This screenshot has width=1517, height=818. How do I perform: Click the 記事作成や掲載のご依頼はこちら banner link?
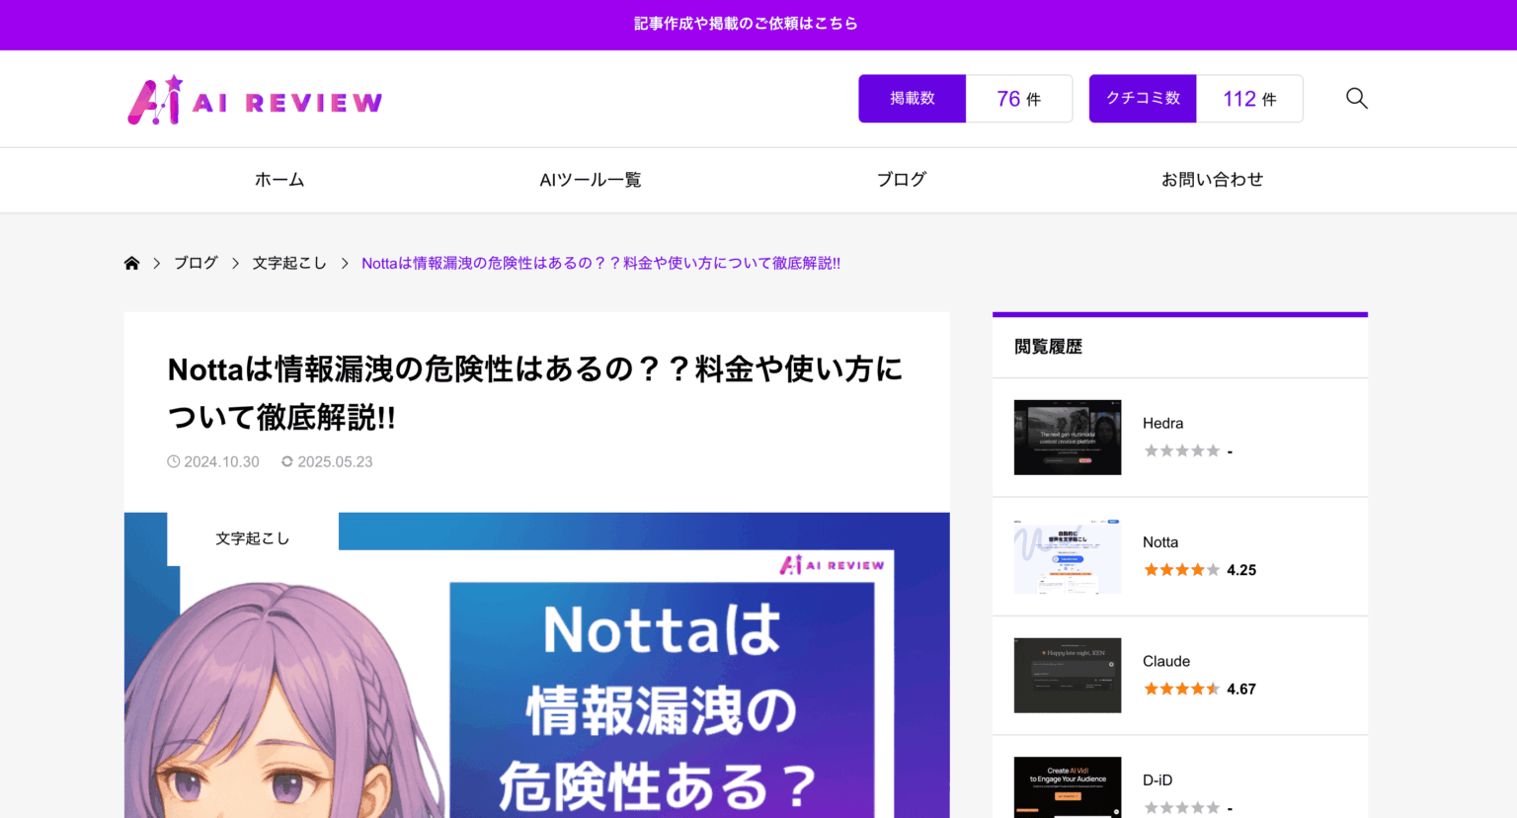point(746,24)
